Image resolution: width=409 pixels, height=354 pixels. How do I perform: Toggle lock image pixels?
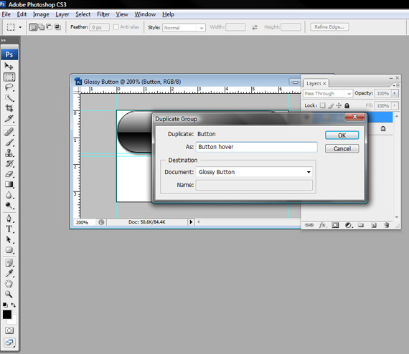coord(331,105)
